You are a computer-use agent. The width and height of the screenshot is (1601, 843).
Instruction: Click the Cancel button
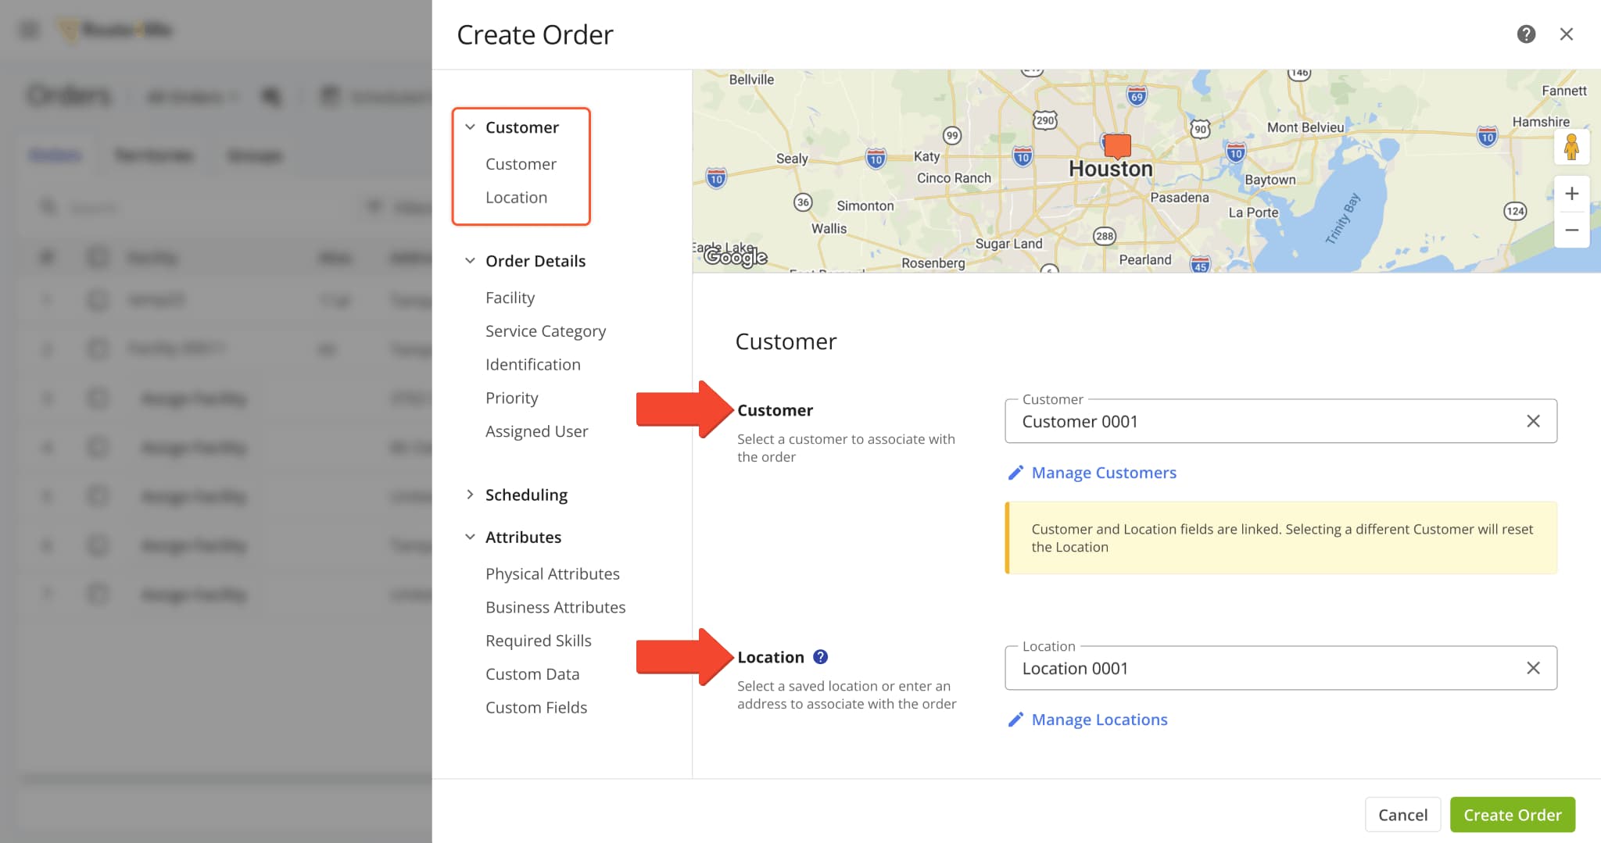pos(1403,814)
